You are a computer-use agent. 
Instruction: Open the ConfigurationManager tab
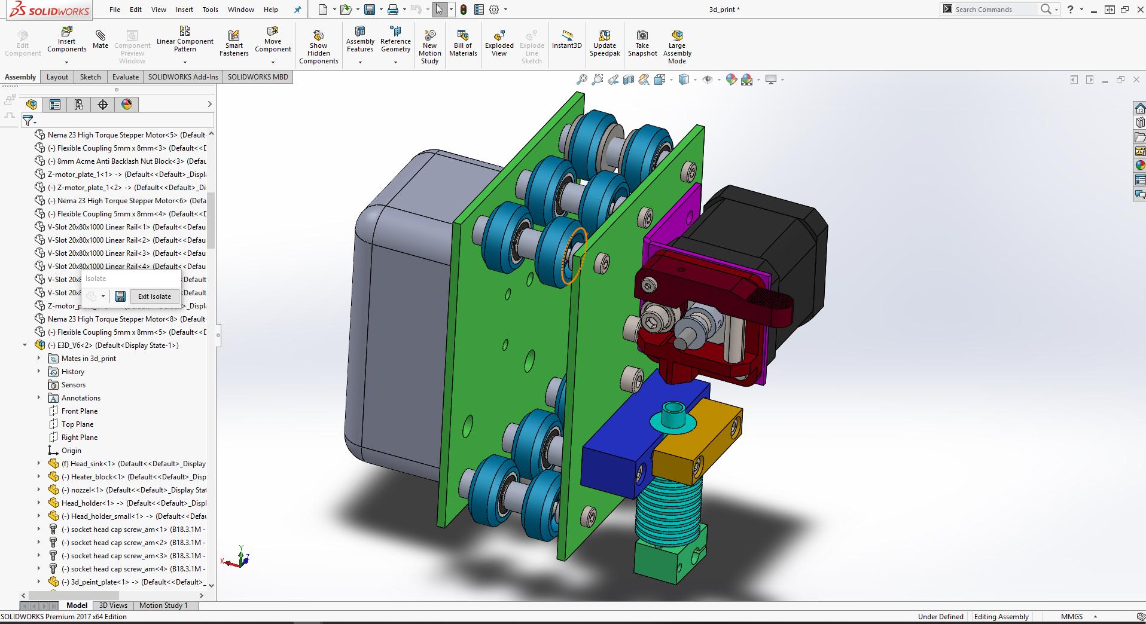[79, 105]
